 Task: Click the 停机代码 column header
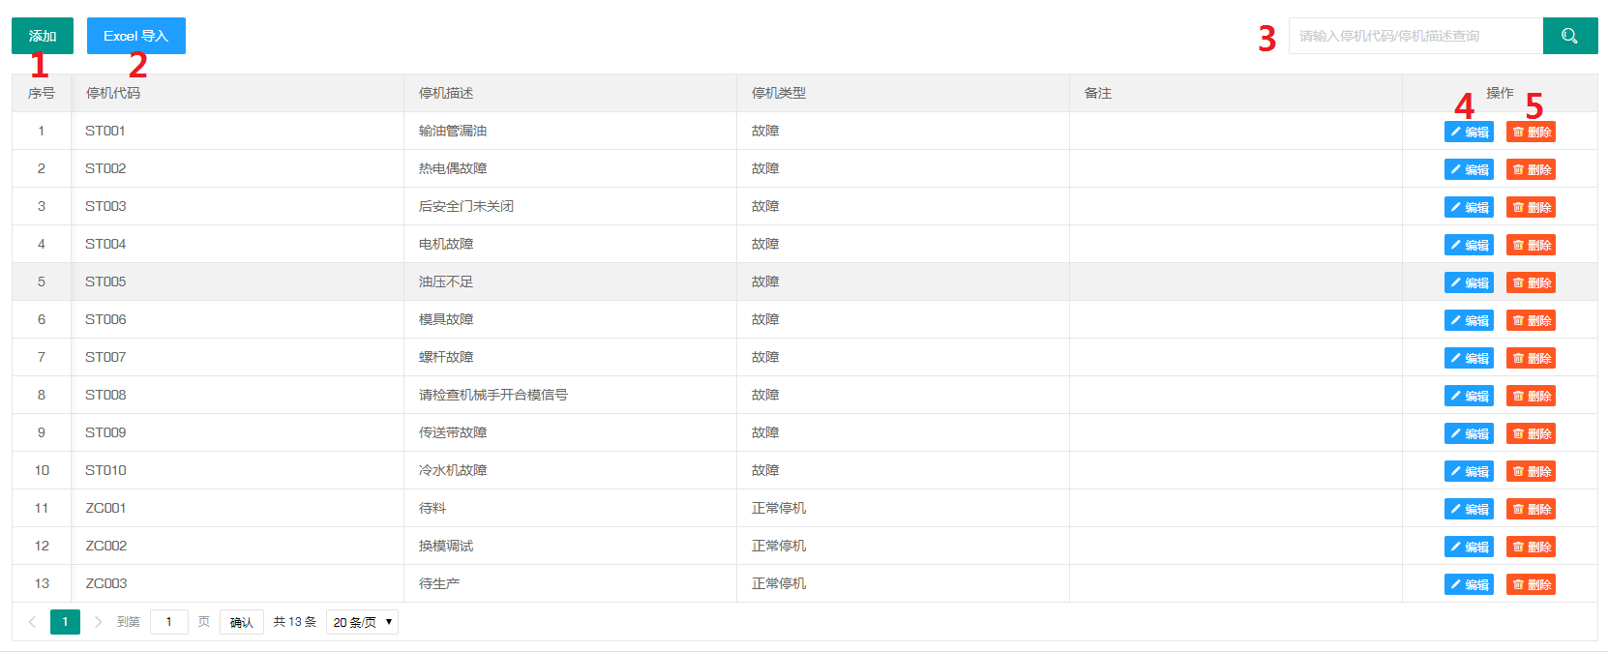click(x=113, y=93)
